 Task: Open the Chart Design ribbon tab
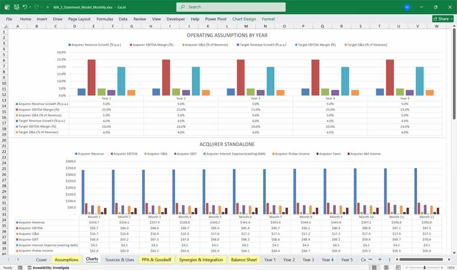[x=244, y=19]
